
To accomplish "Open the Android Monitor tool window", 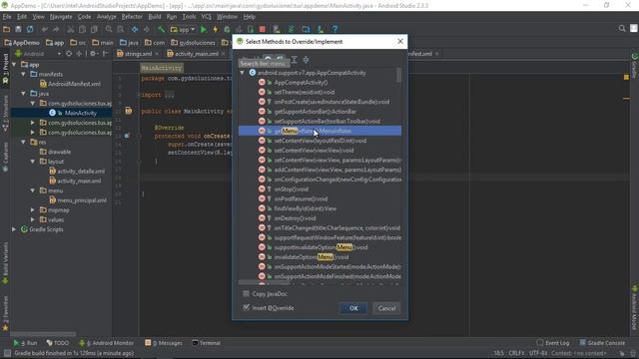I will [106, 343].
